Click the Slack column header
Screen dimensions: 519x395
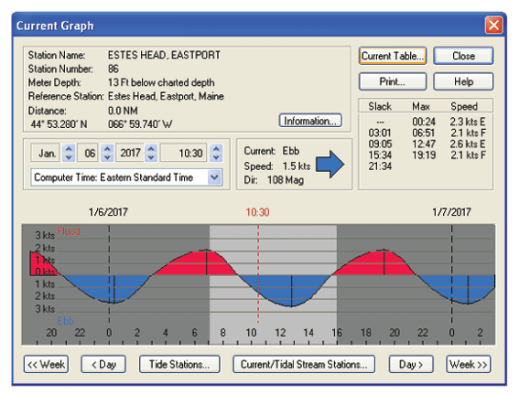click(380, 106)
